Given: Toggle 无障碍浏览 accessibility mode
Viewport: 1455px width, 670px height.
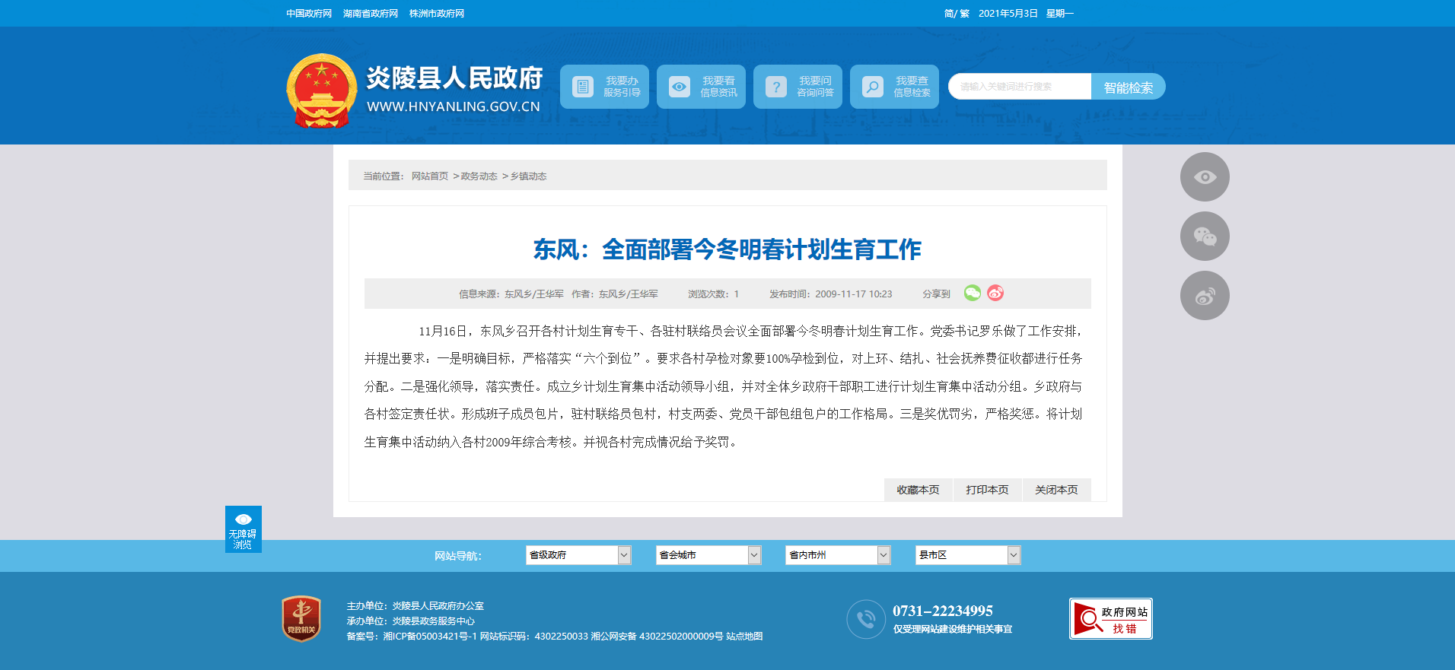Looking at the screenshot, I should point(243,529).
